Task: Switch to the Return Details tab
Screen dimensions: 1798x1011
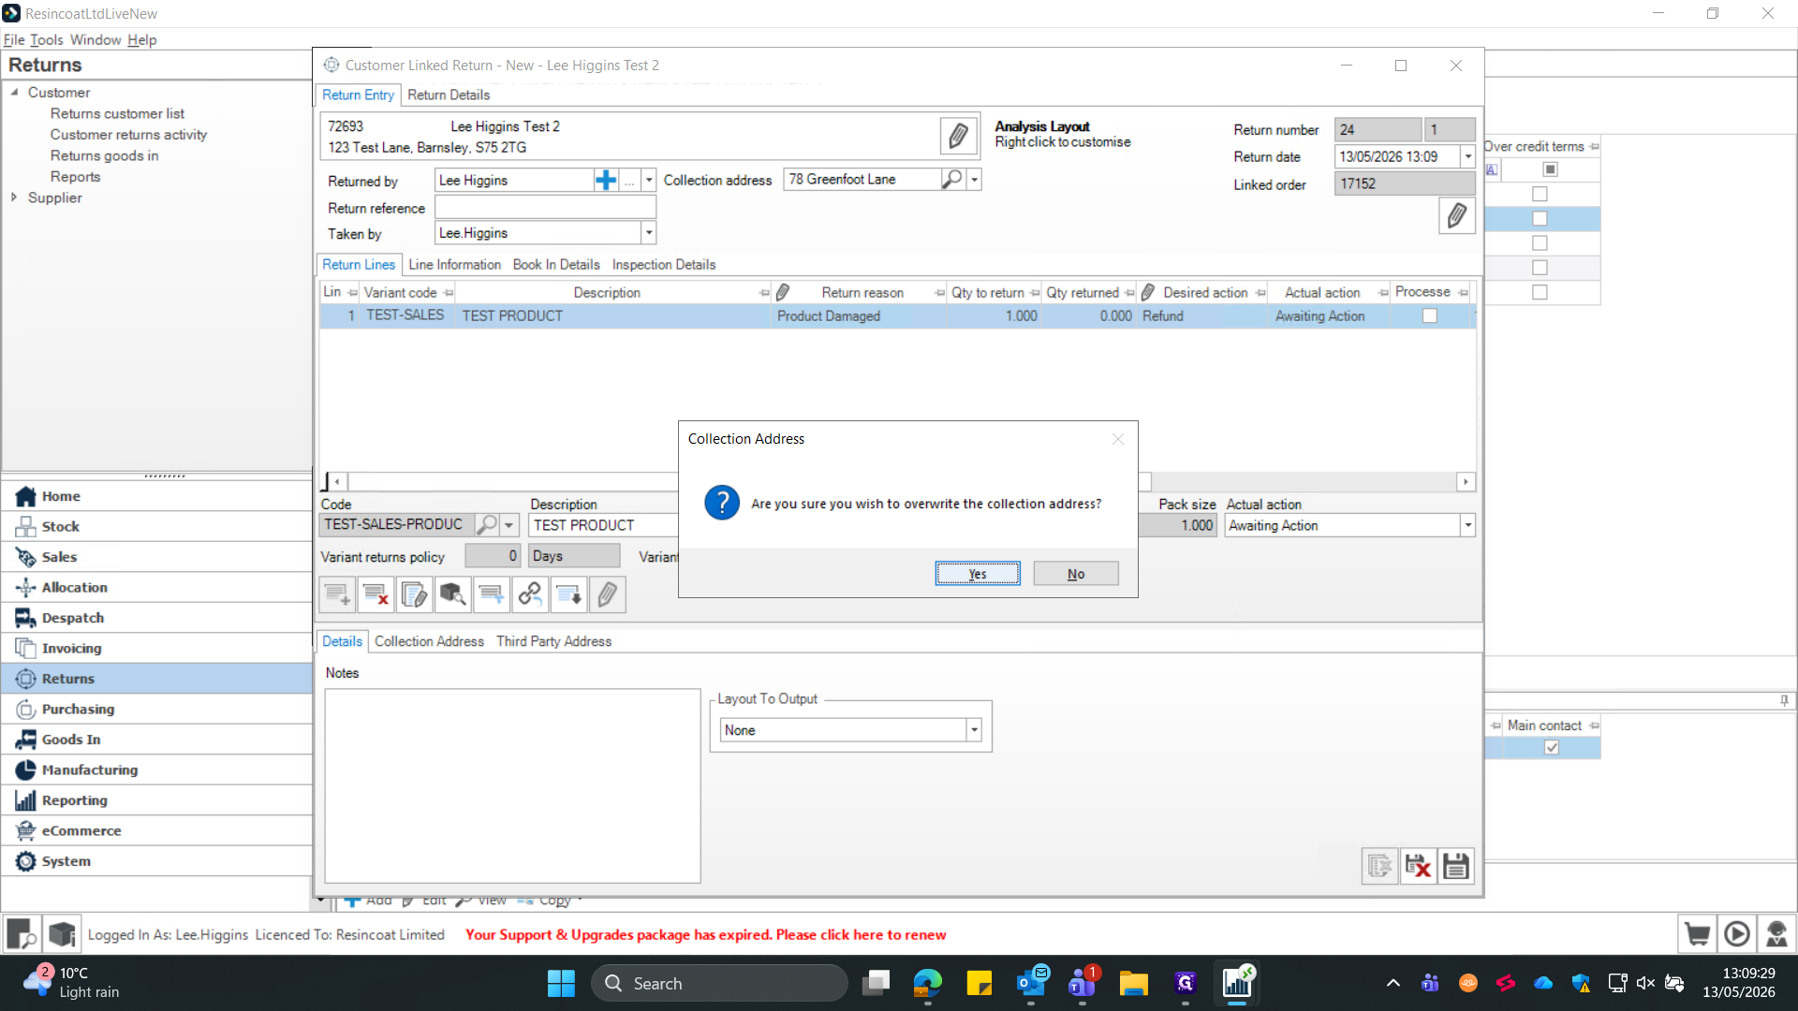Action: coord(449,95)
